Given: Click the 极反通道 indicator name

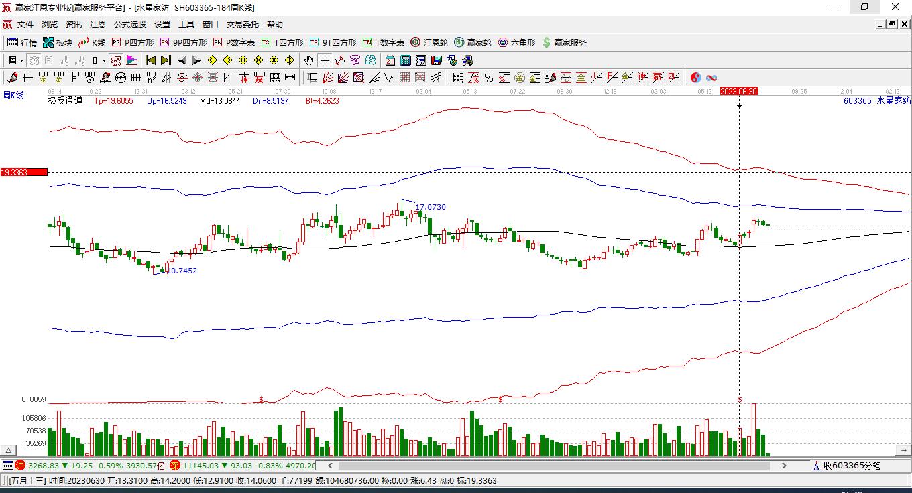Looking at the screenshot, I should (x=65, y=101).
